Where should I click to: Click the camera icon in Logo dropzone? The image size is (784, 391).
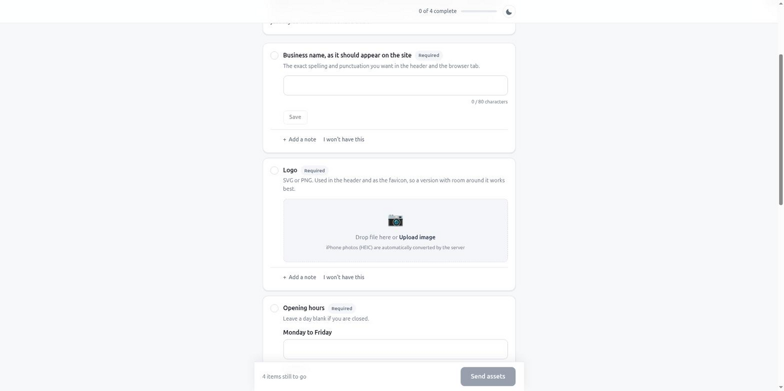pyautogui.click(x=395, y=220)
